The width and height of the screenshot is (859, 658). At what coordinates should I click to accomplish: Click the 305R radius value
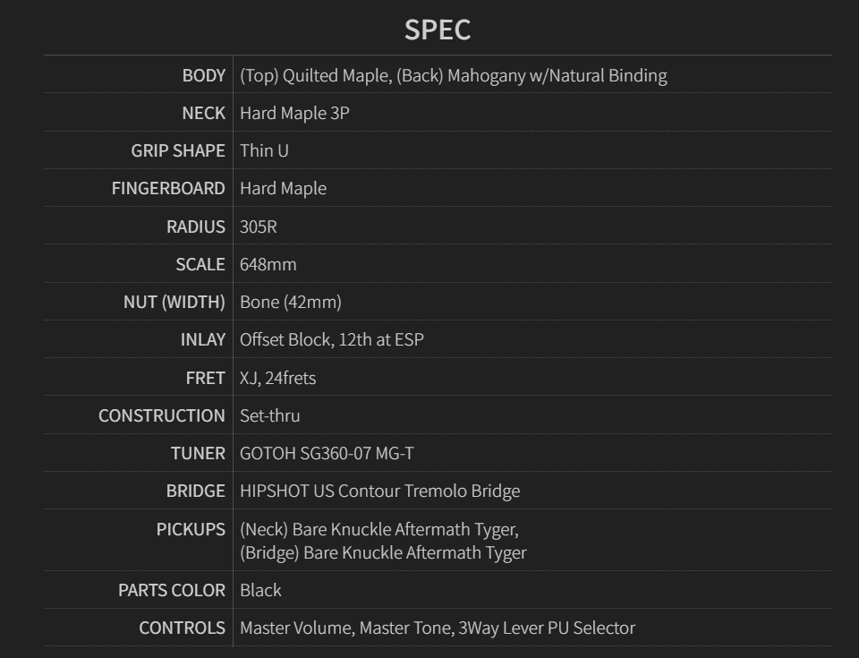coord(259,226)
